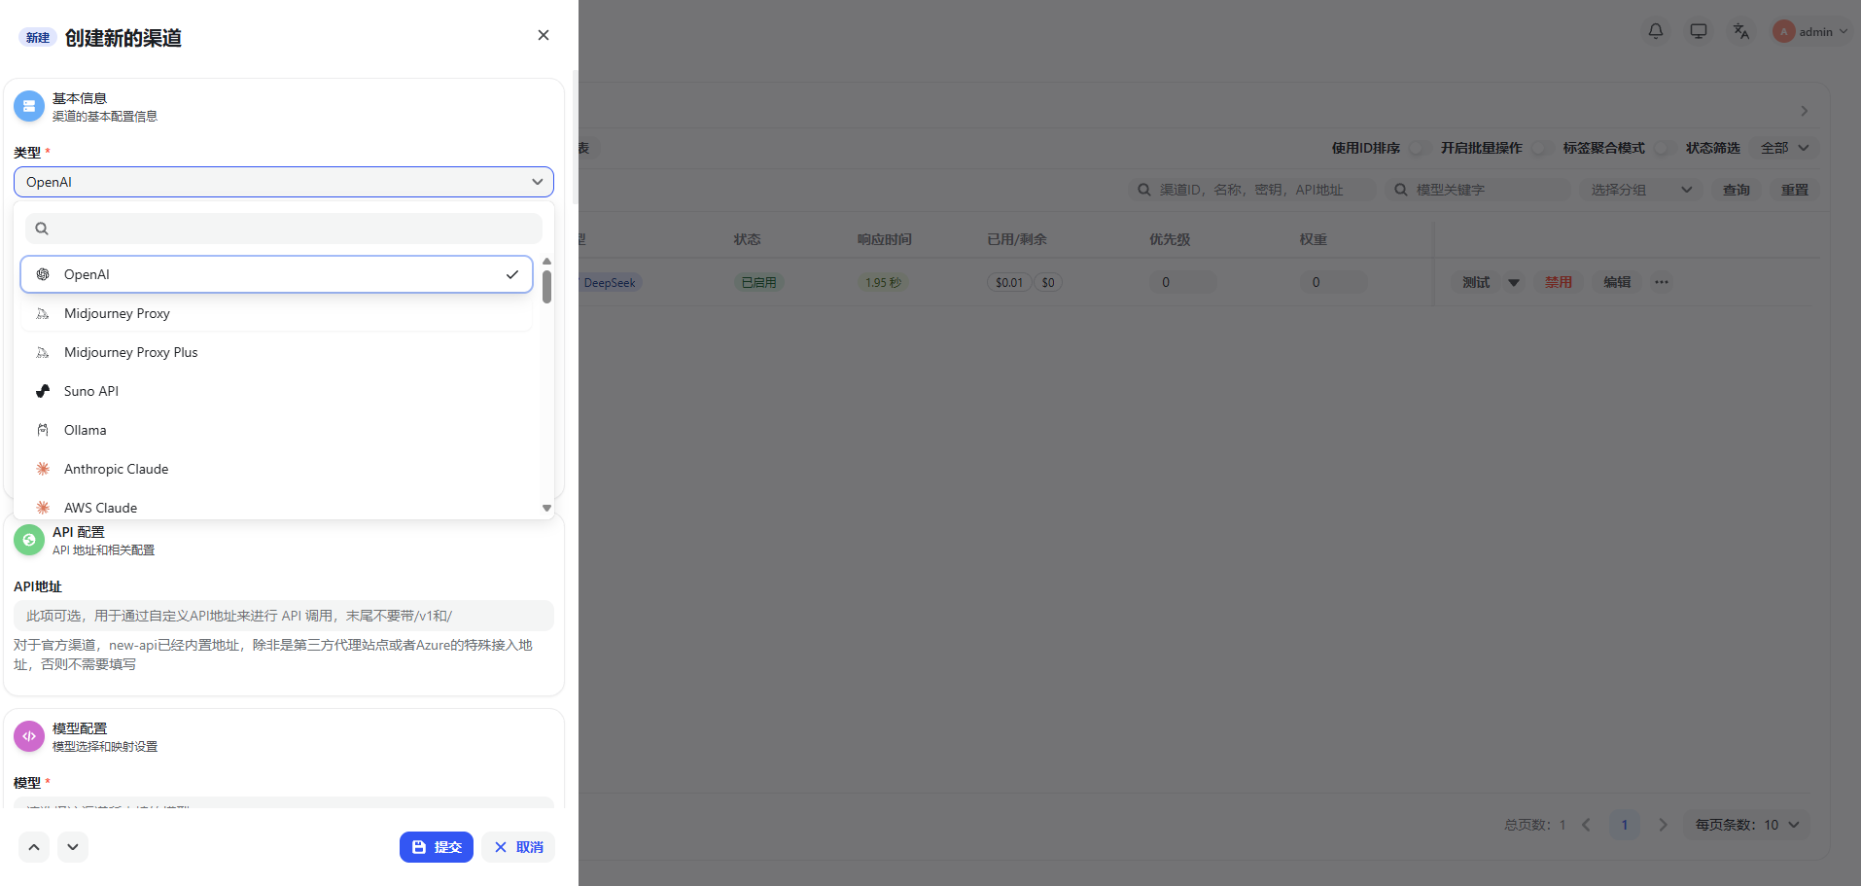Click the API address input field

[283, 616]
